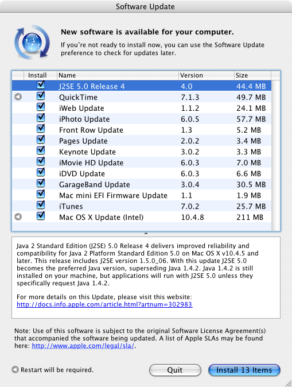
Task: Sort list by the Name column header
Action: [x=118, y=75]
